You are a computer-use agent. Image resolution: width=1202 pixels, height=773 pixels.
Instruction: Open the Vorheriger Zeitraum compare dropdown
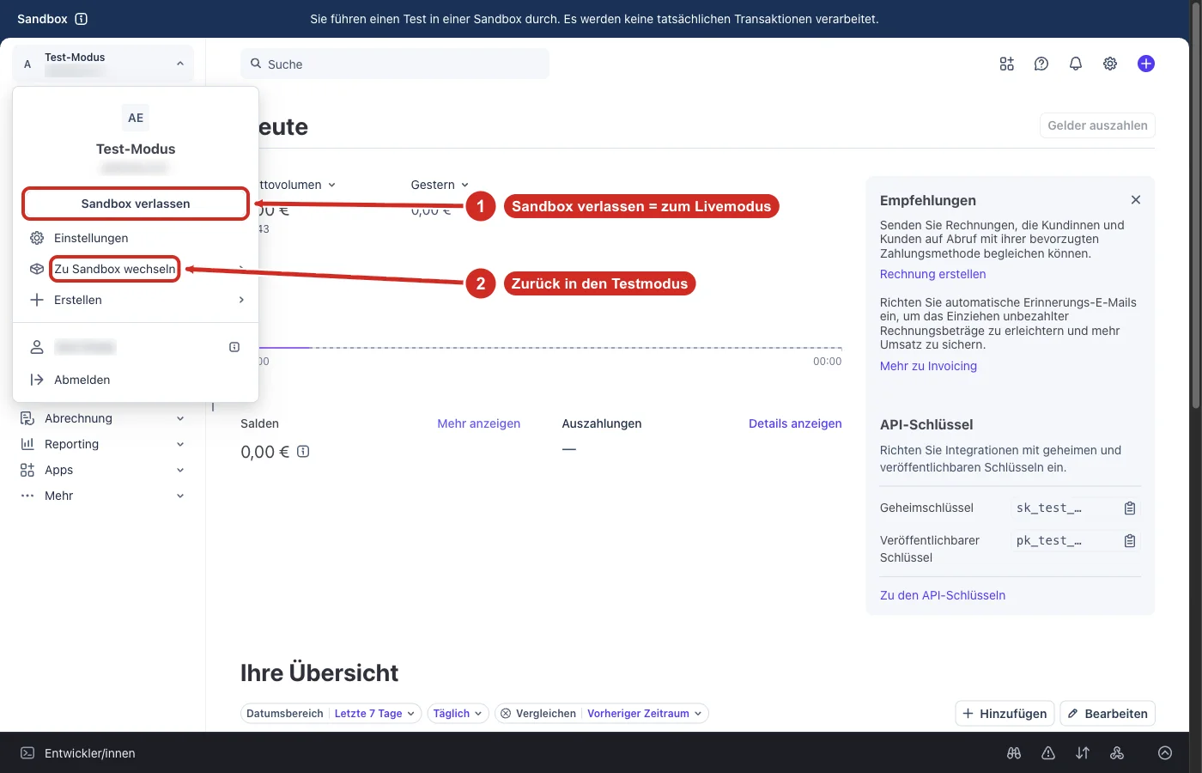(x=645, y=714)
